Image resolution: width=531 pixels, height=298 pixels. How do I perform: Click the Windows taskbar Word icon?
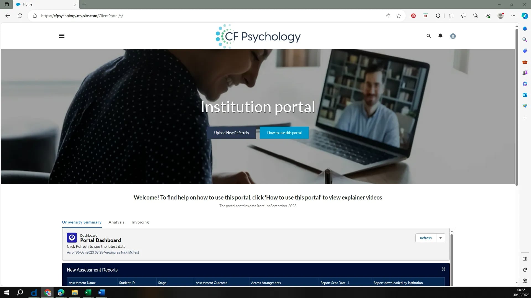102,292
